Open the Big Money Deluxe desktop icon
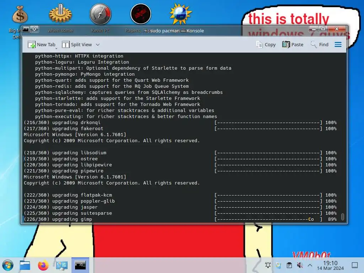The image size is (364, 273). (x=20, y=14)
